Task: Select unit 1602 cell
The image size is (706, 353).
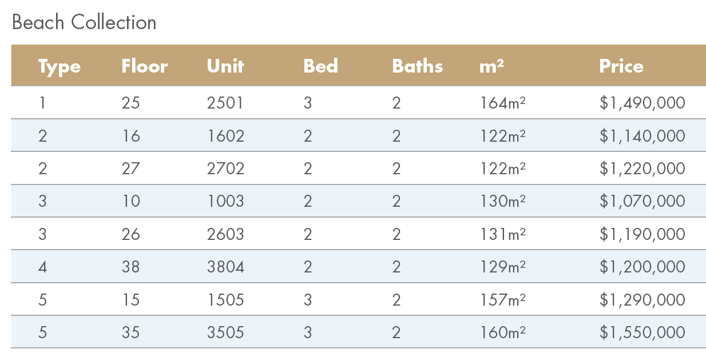Action: pos(225,136)
